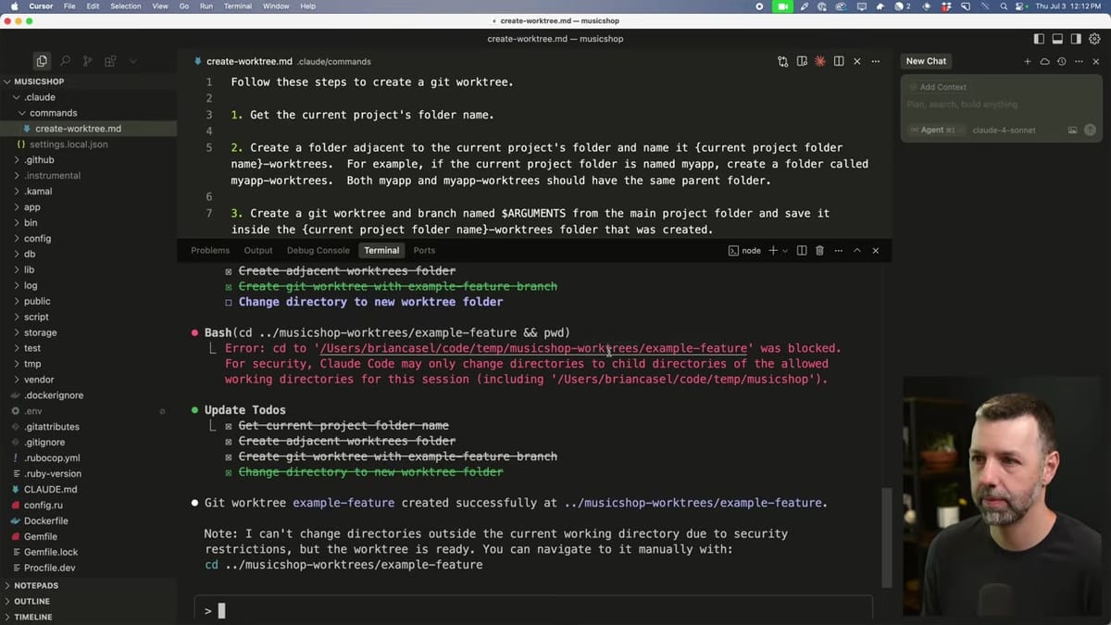Collapse the 'commands' folder in the explorer
Screen dimensions: 1111x625
pos(56,112)
